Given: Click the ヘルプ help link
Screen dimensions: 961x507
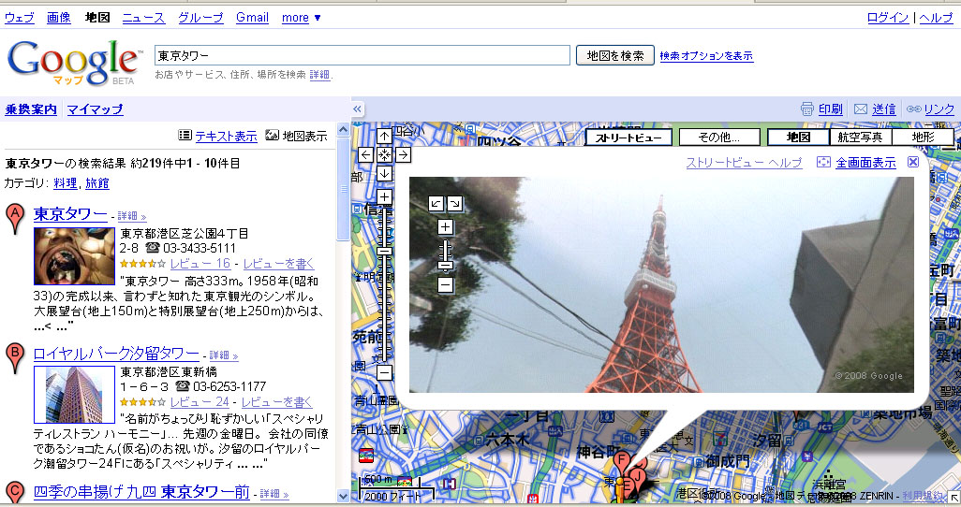Looking at the screenshot, I should [936, 18].
